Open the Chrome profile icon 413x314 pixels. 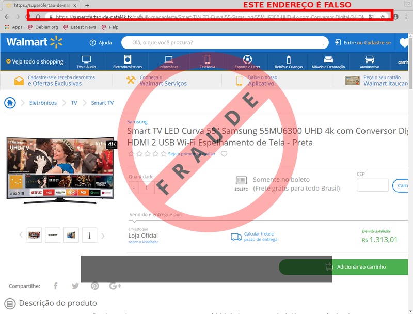(x=395, y=17)
